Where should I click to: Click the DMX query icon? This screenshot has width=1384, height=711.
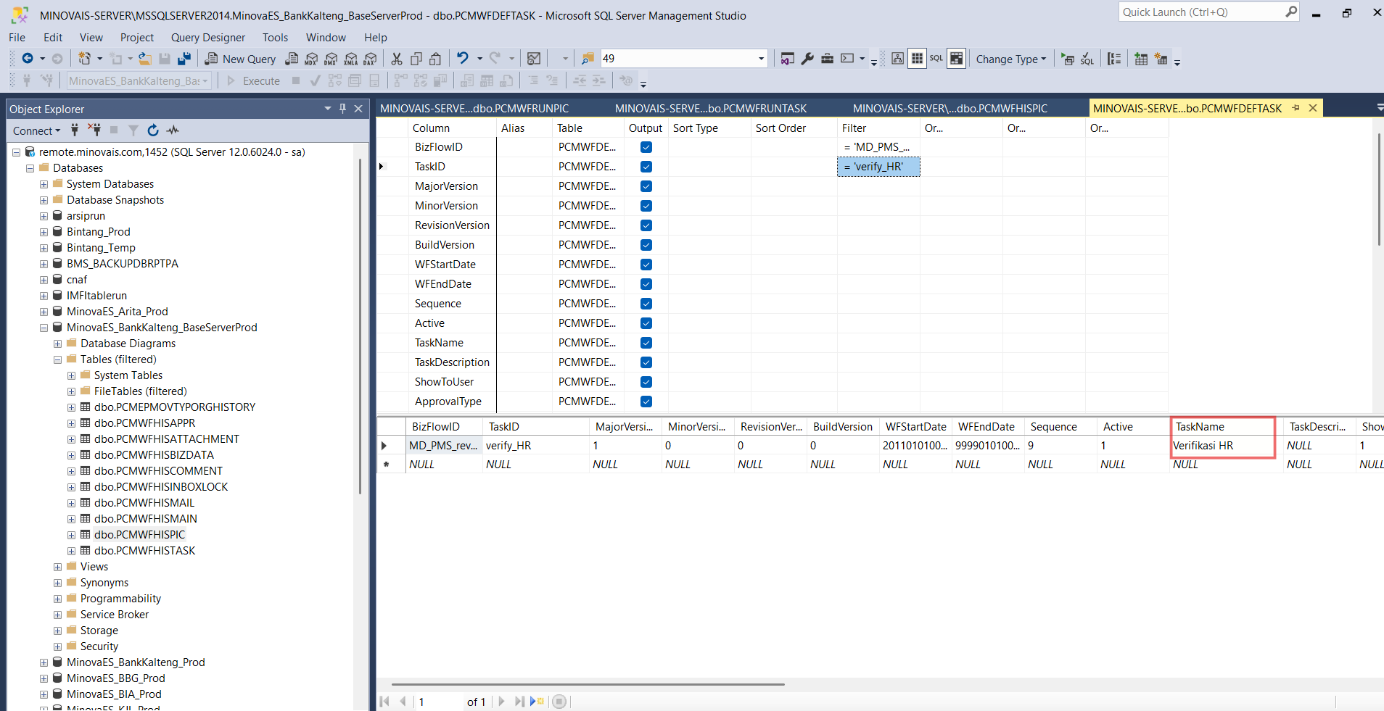331,59
